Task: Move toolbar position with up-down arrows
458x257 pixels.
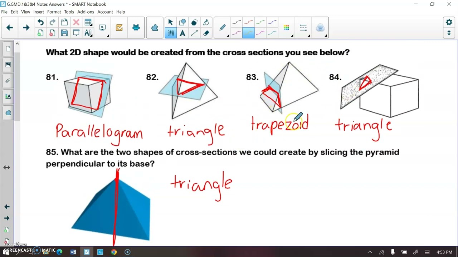Action: 449,33
